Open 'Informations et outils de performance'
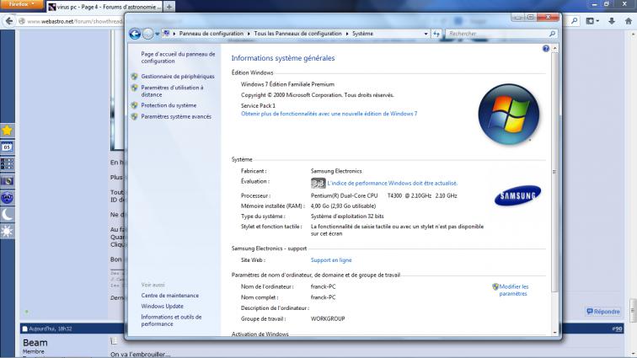 pos(171,320)
